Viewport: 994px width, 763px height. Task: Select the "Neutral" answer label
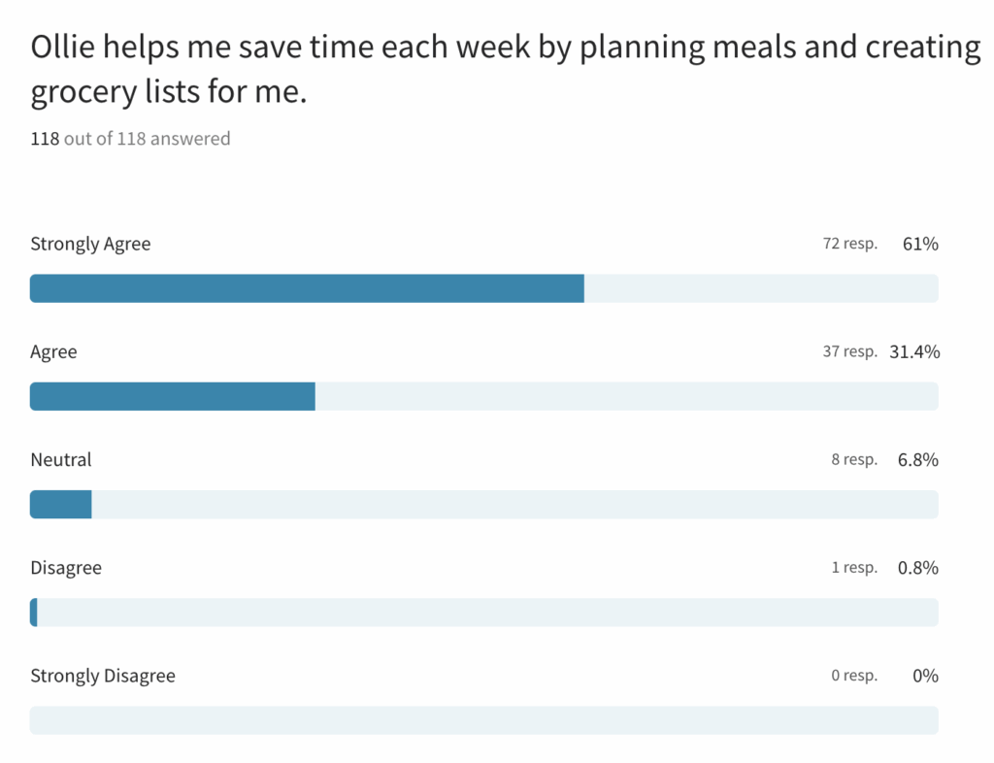(x=61, y=459)
